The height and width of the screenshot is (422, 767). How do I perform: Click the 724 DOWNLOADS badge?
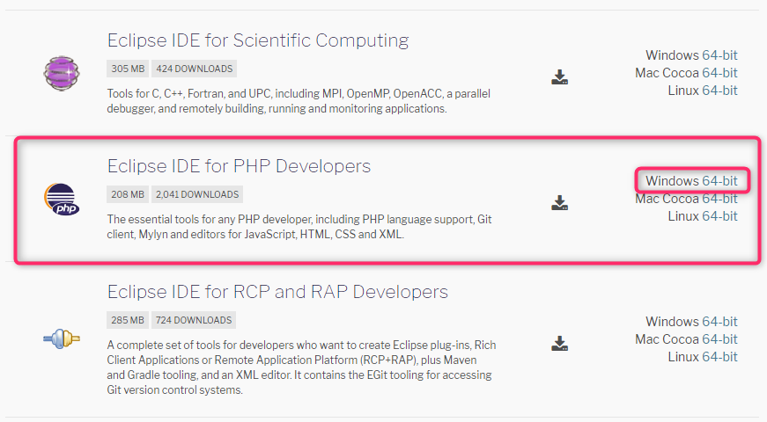point(194,320)
